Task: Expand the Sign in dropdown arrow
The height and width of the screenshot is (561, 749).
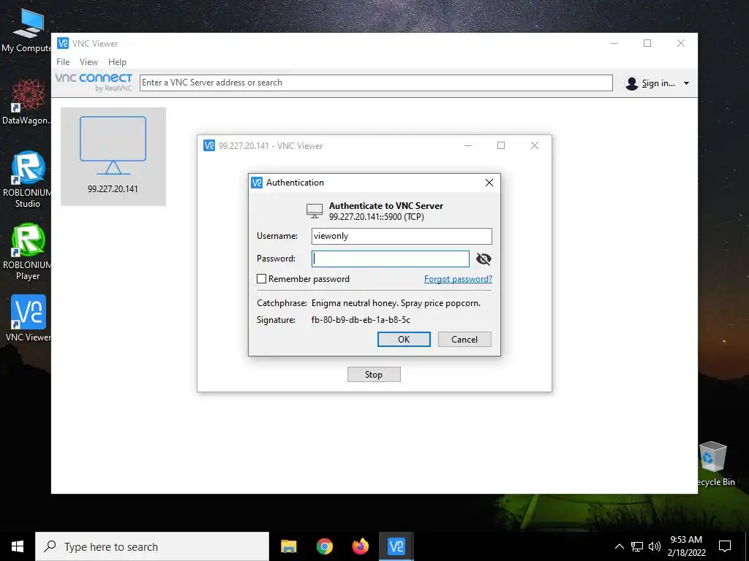Action: pos(686,83)
